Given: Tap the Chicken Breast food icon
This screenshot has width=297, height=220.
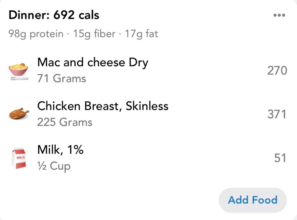Looking at the screenshot, I should (x=18, y=113).
